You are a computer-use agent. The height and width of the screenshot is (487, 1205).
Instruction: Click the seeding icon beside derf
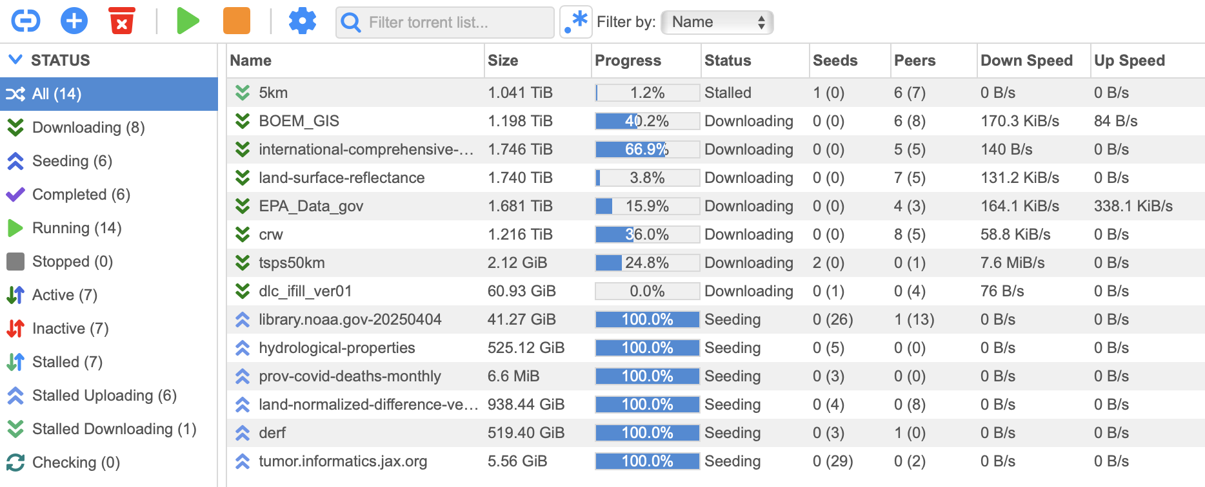(243, 433)
